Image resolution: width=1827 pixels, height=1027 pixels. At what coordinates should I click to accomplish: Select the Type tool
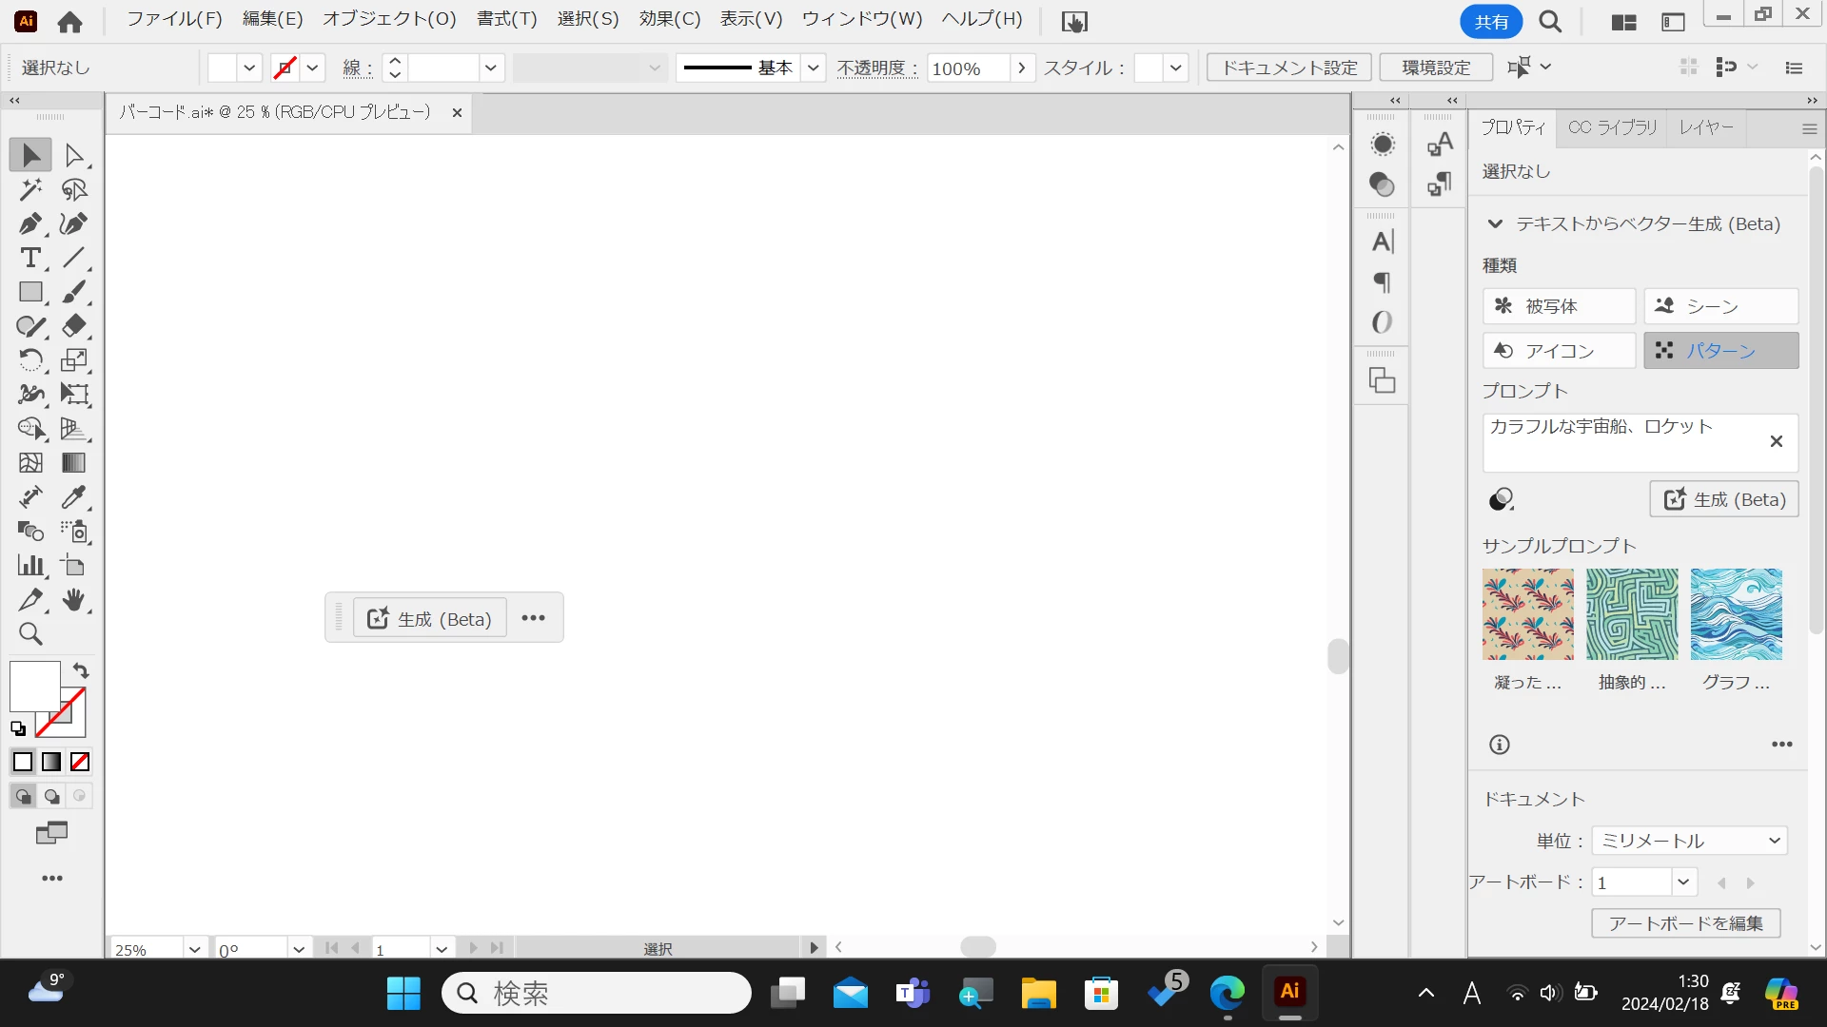tap(29, 258)
